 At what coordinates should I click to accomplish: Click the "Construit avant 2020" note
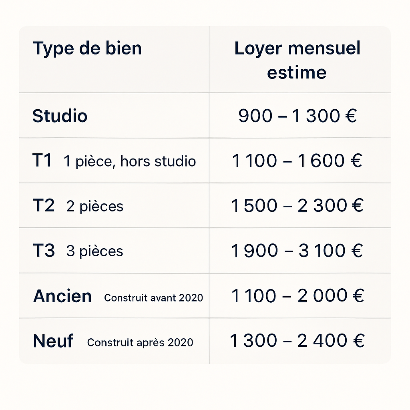click(x=153, y=298)
